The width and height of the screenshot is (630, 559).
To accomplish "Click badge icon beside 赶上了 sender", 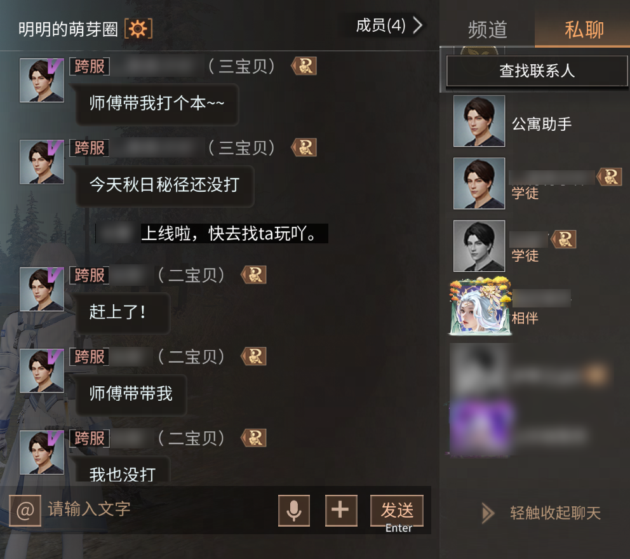I will pos(254,275).
